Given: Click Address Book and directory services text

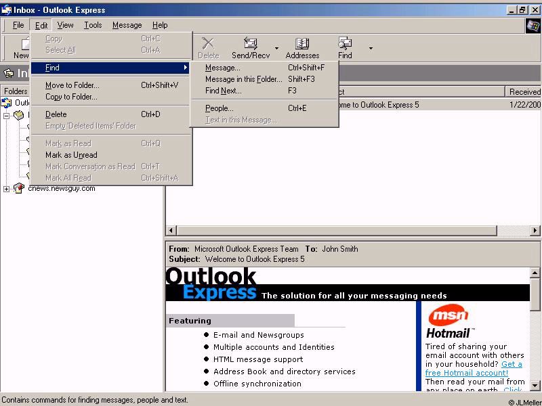Looking at the screenshot, I should coord(284,371).
